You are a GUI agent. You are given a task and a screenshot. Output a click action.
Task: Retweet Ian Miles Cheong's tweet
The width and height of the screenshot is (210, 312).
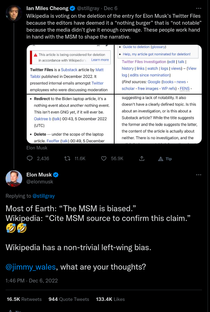click(x=68, y=158)
